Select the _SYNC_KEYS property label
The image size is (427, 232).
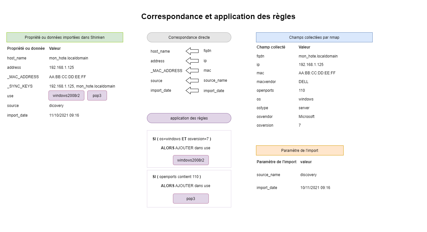(20, 86)
